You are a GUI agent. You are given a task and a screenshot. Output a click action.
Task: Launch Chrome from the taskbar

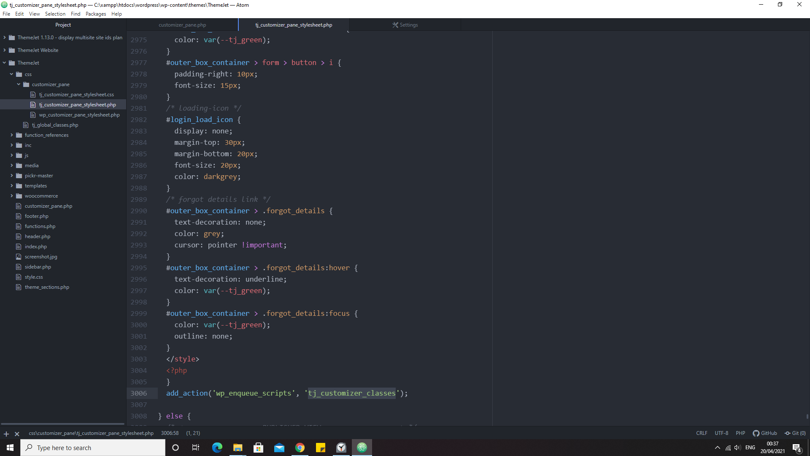300,448
